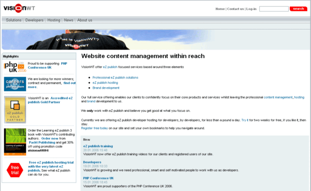Click the Log-in link
The height and width of the screenshot is (191, 311).
(x=251, y=9)
